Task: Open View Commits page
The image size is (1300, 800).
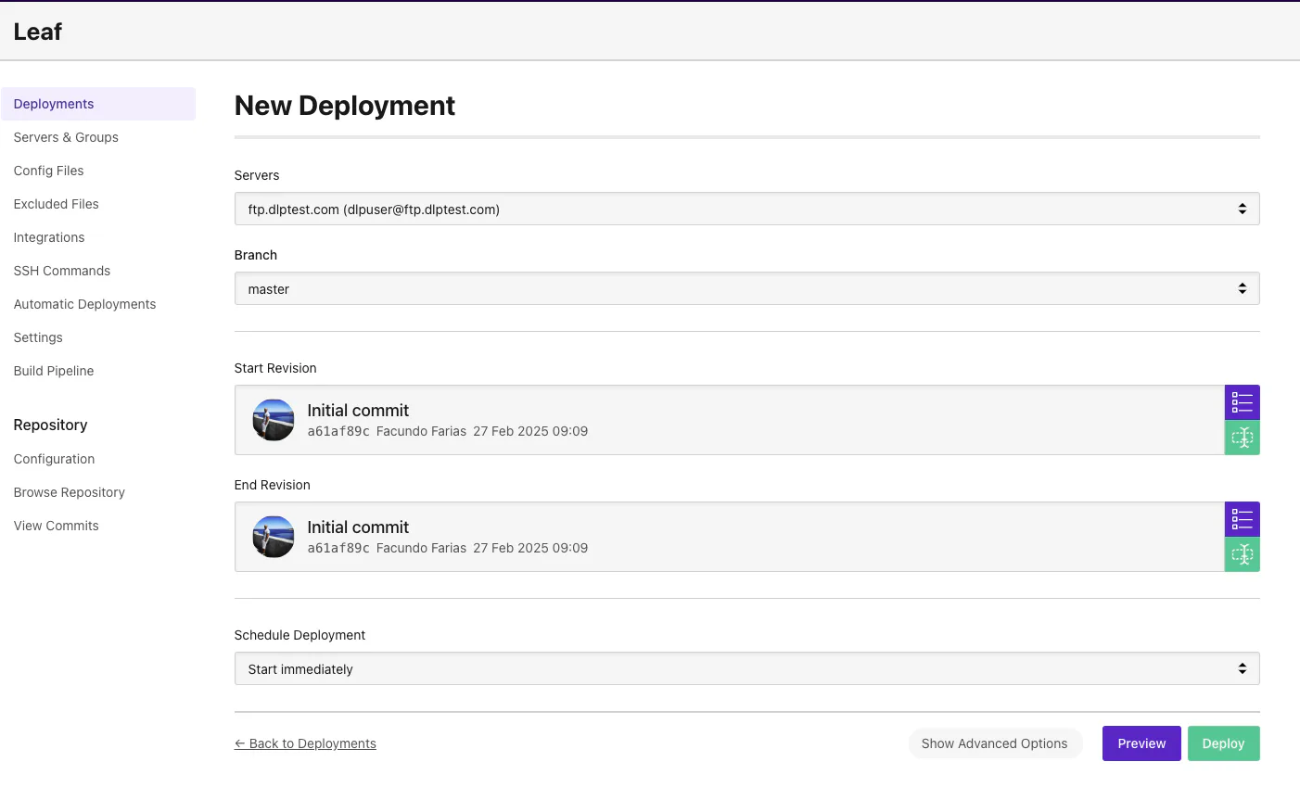Action: click(x=56, y=526)
